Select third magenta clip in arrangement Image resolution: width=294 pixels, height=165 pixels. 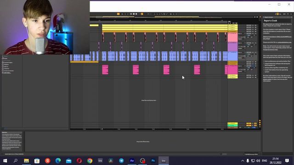[x=166, y=70]
